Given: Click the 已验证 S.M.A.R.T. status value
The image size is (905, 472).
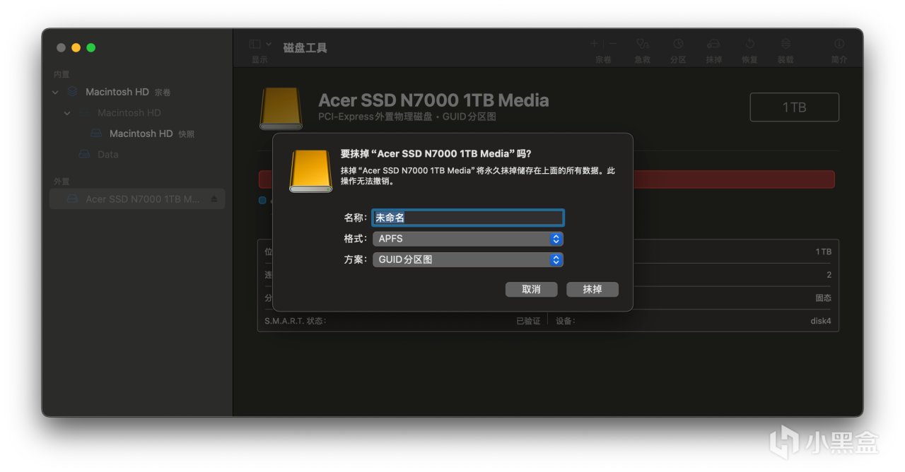Looking at the screenshot, I should coord(528,321).
